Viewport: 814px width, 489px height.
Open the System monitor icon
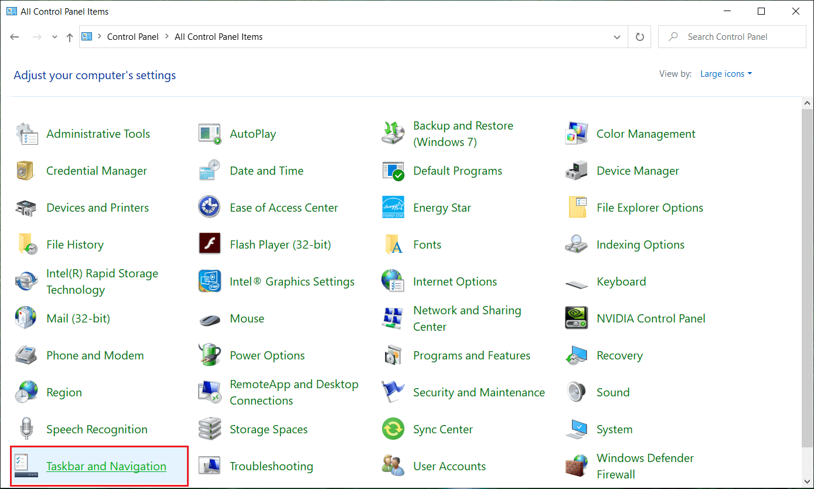pyautogui.click(x=577, y=429)
